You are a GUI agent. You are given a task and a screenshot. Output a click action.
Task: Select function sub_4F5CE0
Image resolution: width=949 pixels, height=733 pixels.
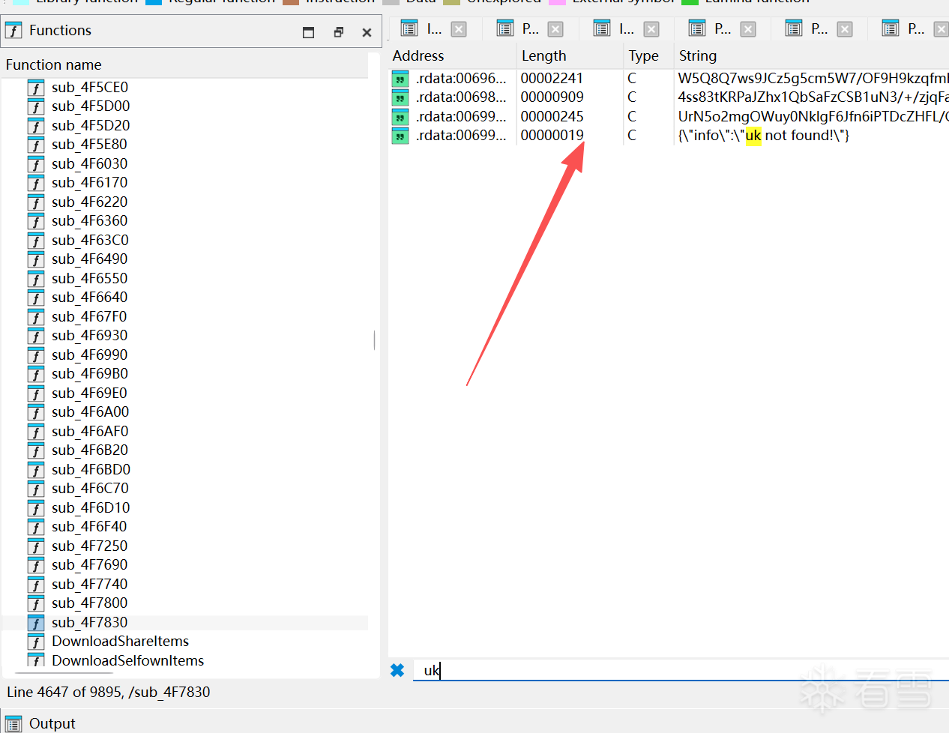click(89, 87)
